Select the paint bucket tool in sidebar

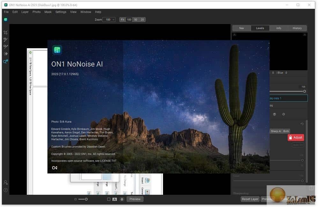(x=5, y=54)
